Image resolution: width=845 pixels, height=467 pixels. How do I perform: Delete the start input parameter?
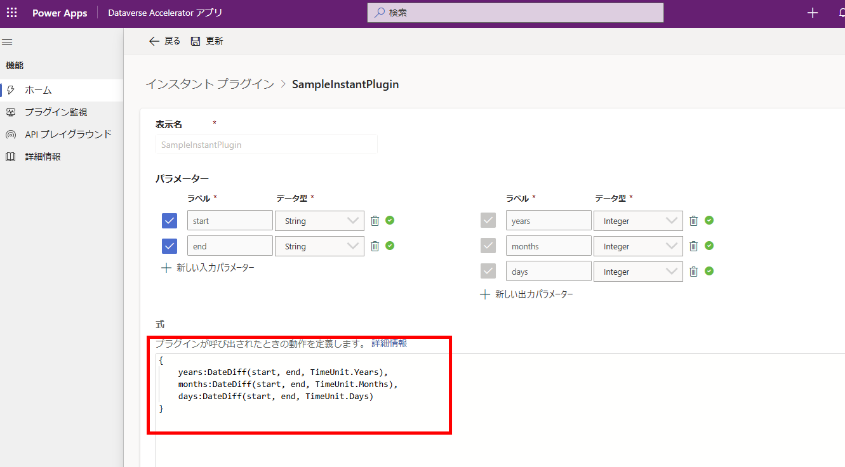click(x=375, y=221)
